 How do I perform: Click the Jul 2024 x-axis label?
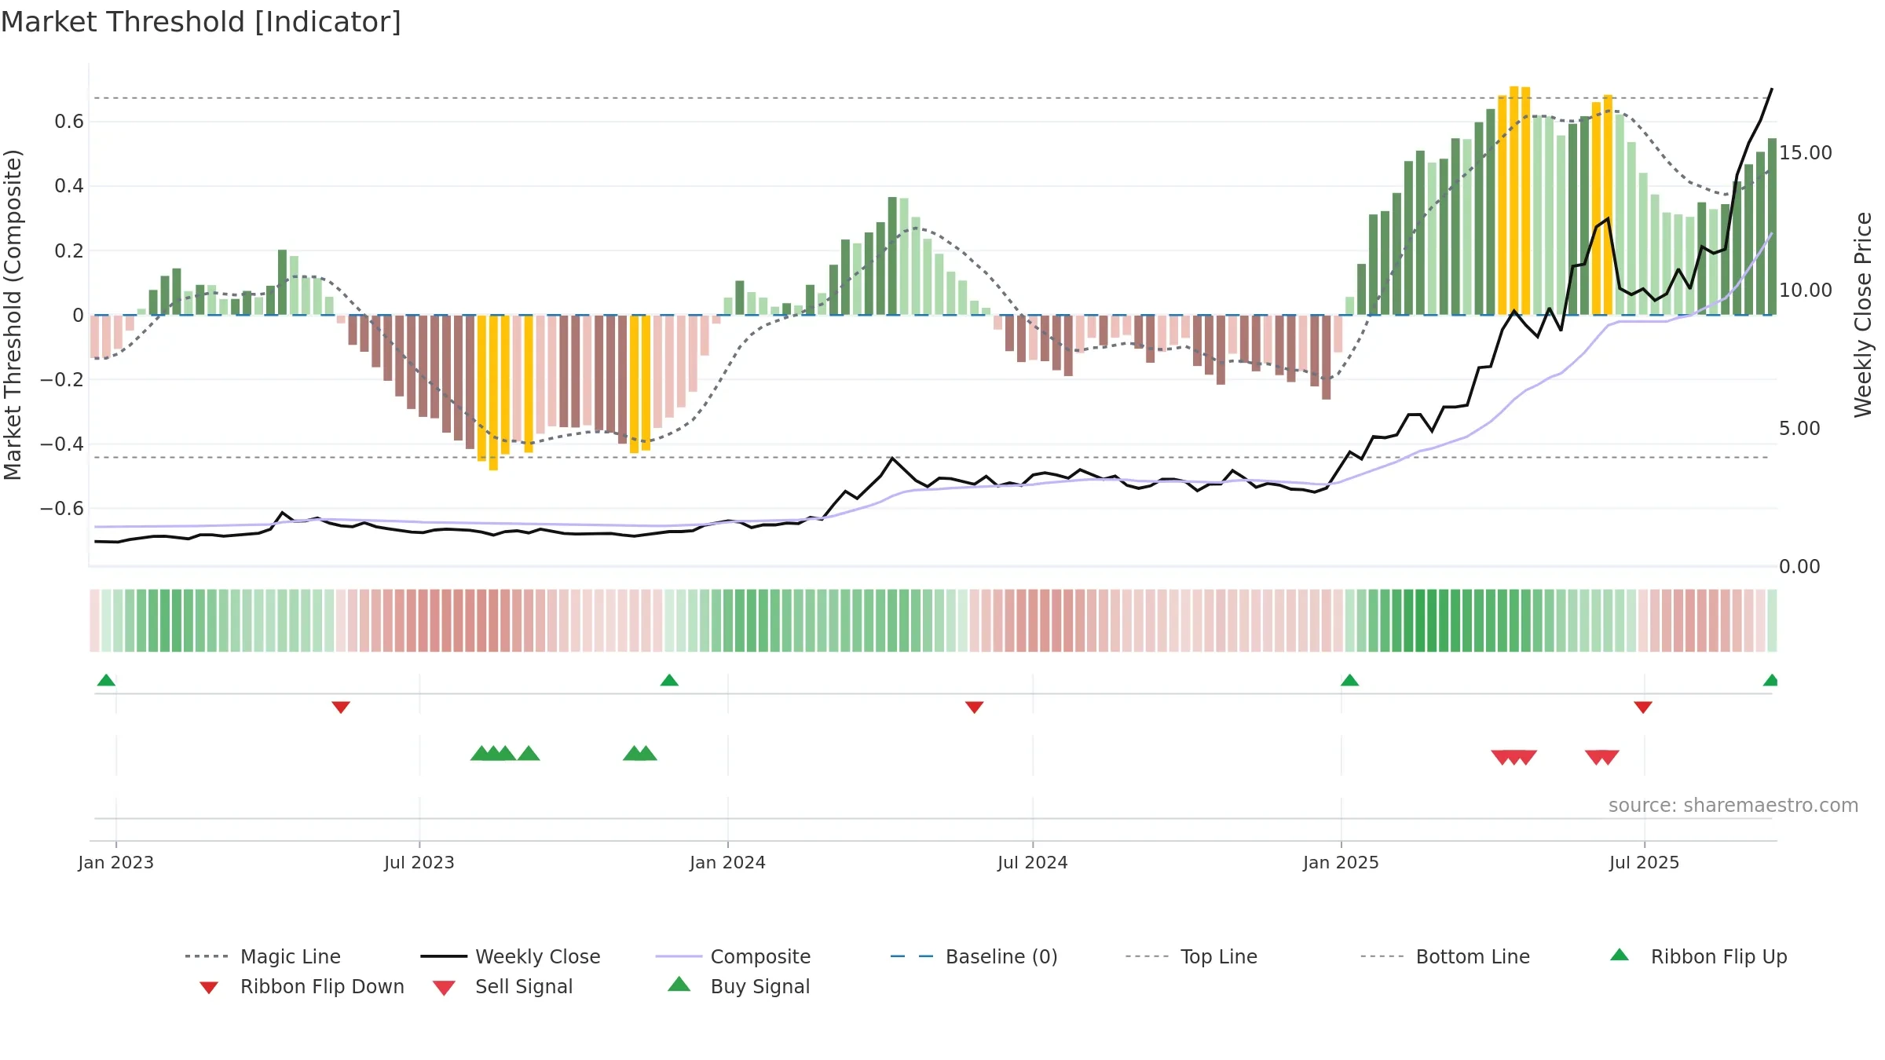(x=1033, y=862)
